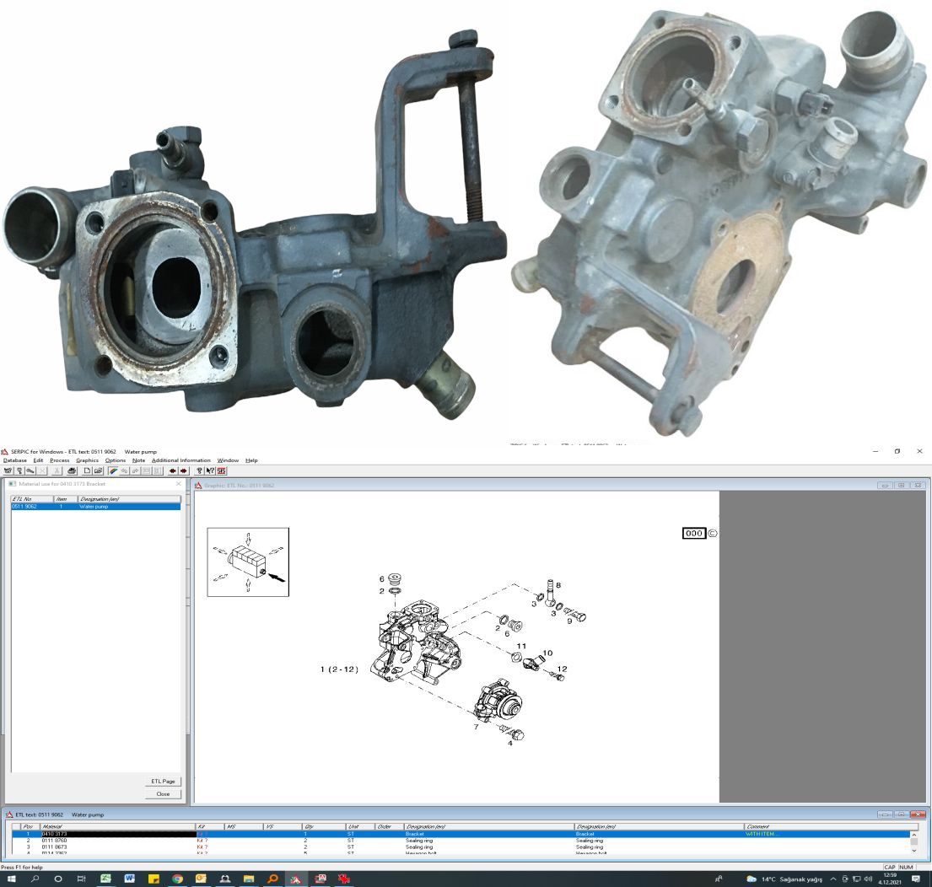The height and width of the screenshot is (887, 932).
Task: Open the Database menu
Action: (x=15, y=460)
